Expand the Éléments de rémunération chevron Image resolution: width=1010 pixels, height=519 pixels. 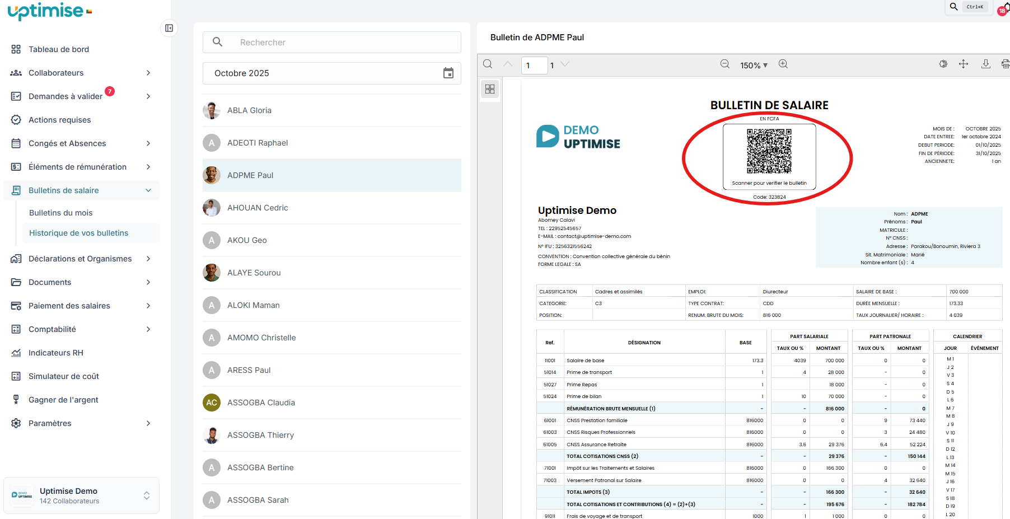148,167
